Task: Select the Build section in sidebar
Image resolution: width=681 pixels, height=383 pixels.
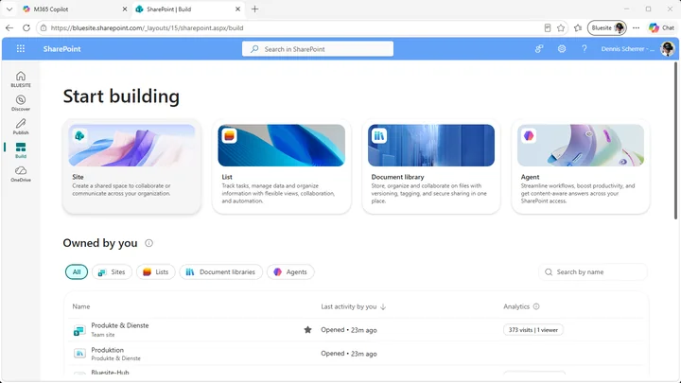Action: [x=21, y=150]
